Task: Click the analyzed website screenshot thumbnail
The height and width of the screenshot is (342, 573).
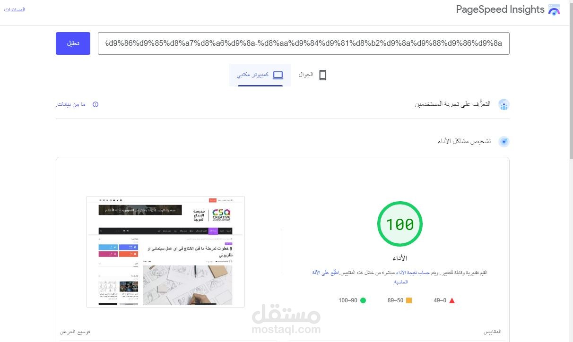Action: [165, 251]
